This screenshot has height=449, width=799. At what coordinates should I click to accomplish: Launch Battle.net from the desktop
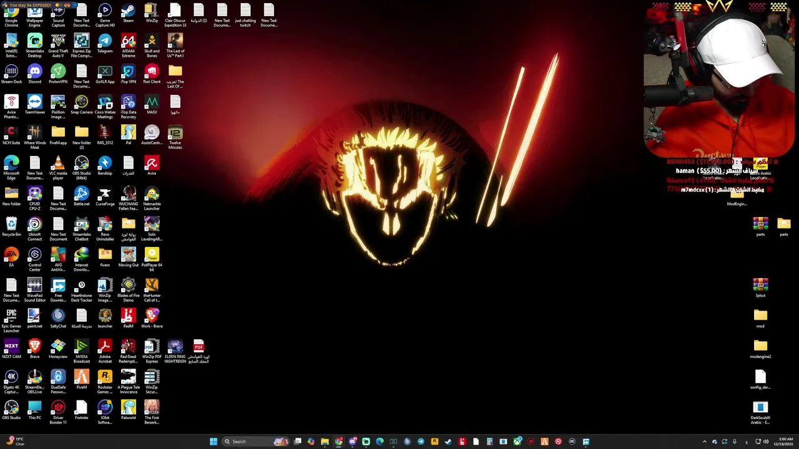(x=82, y=197)
